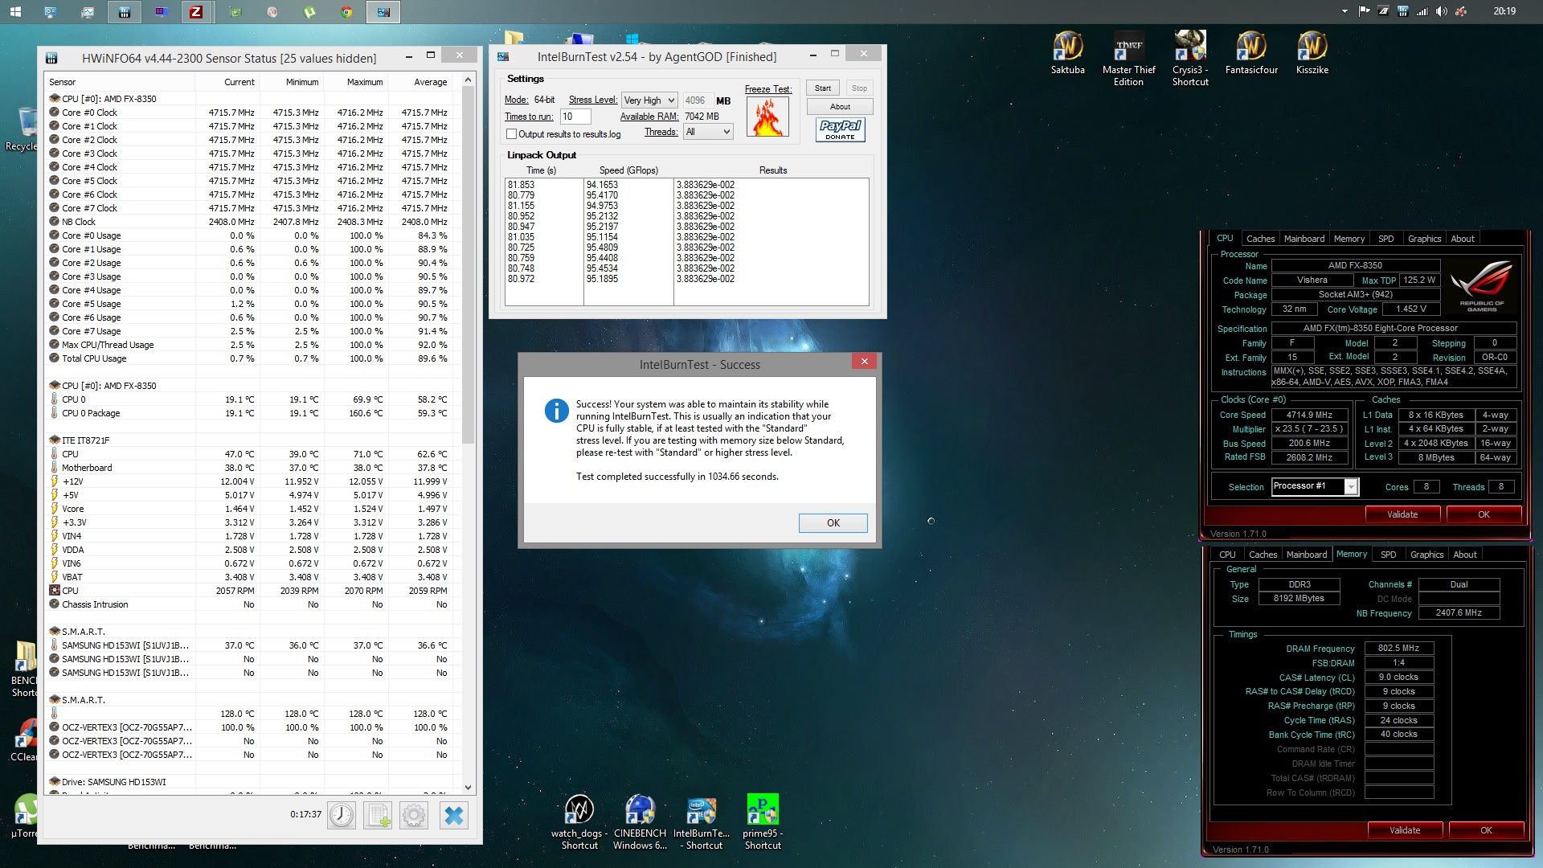The image size is (1543, 868).
Task: Open the Kisszike desktop shortcut
Action: pyautogui.click(x=1312, y=52)
